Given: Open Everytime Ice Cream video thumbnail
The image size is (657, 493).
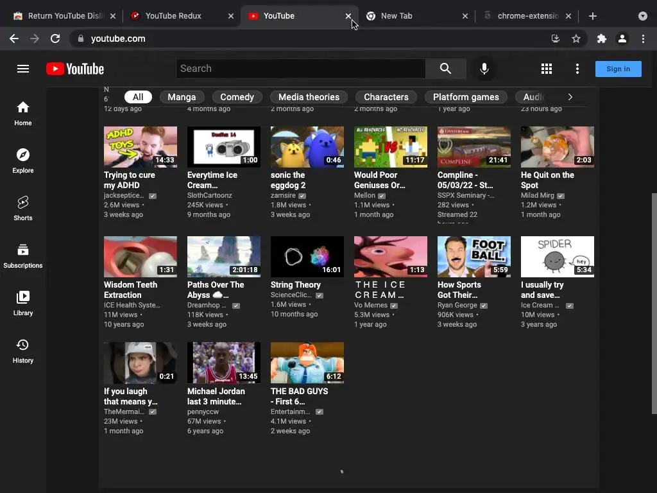Looking at the screenshot, I should [224, 147].
